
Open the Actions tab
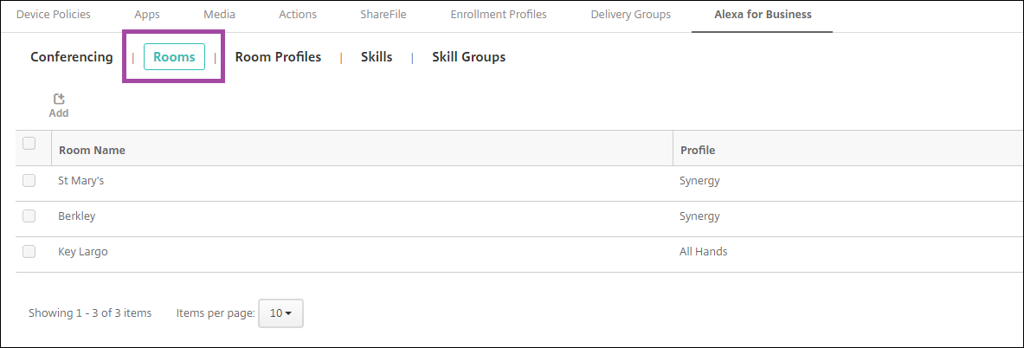pos(298,15)
